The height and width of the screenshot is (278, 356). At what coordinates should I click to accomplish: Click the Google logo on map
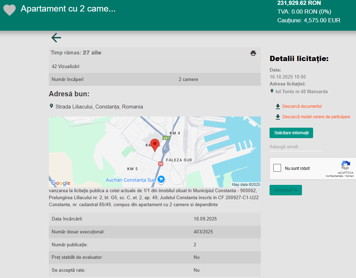coord(61,183)
